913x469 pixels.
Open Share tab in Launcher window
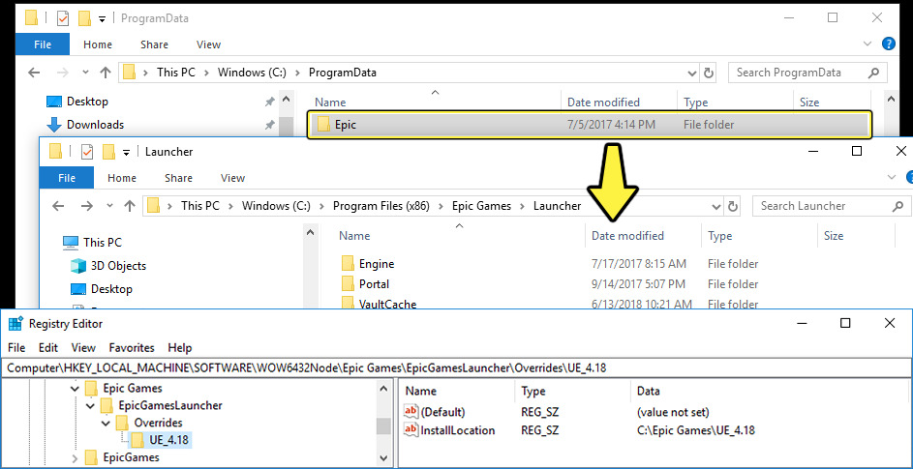(178, 178)
